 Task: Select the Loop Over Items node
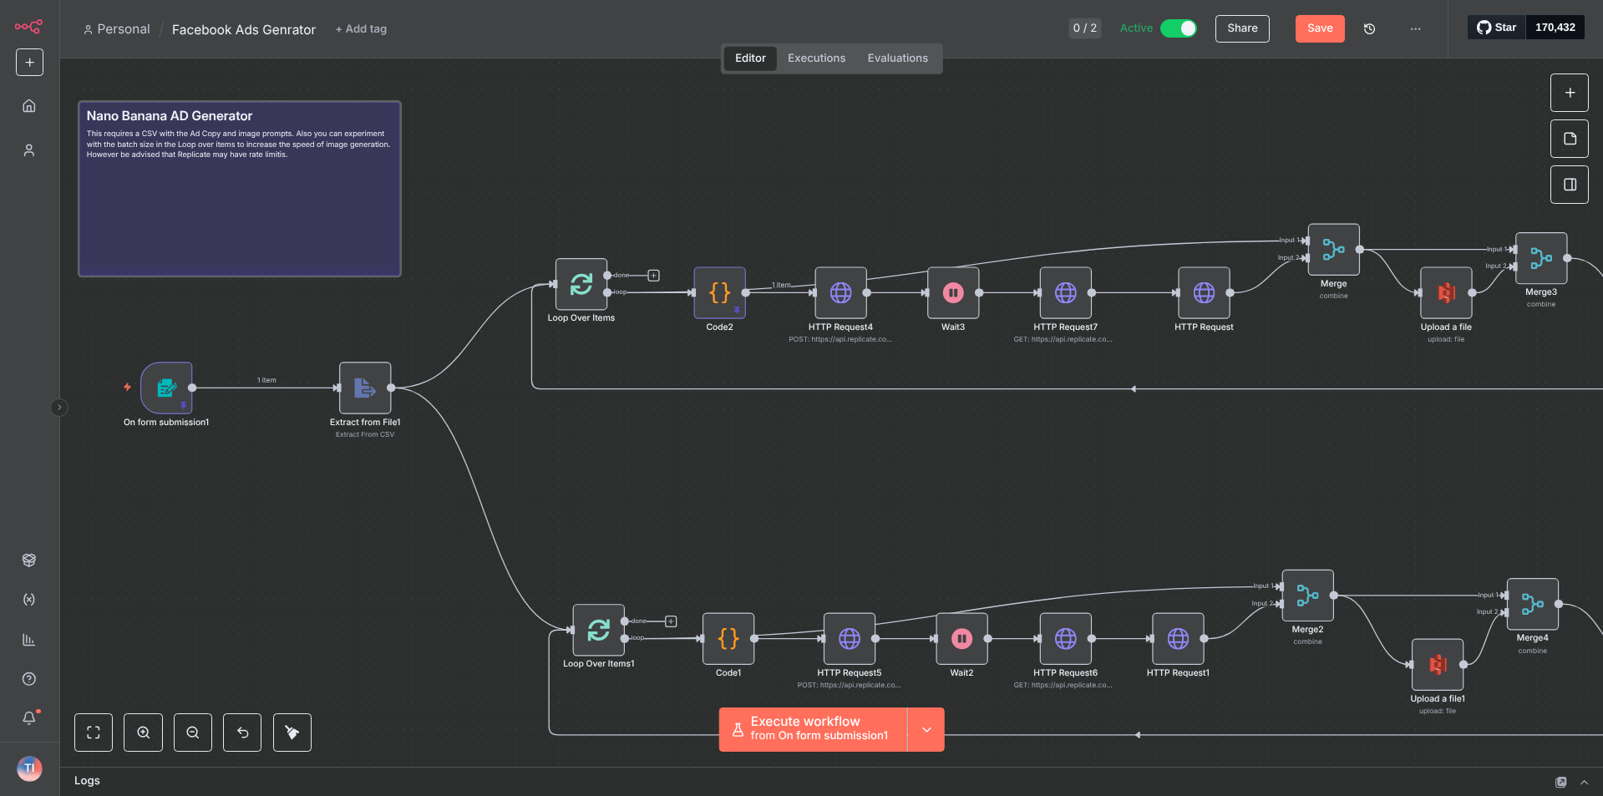click(581, 284)
